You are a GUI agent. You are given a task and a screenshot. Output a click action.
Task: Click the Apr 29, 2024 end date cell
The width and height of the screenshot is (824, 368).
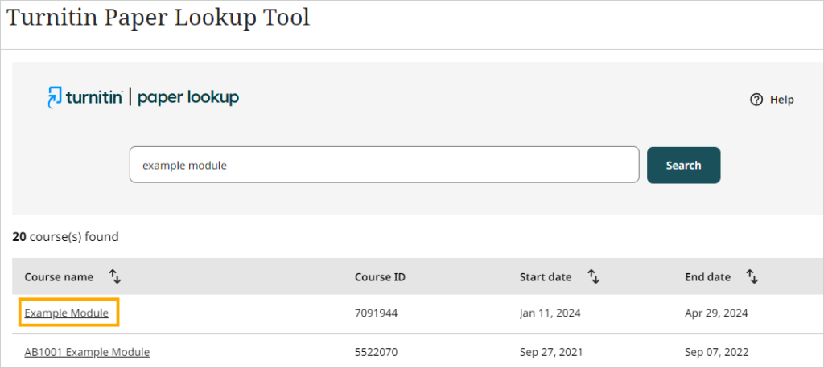click(x=716, y=313)
